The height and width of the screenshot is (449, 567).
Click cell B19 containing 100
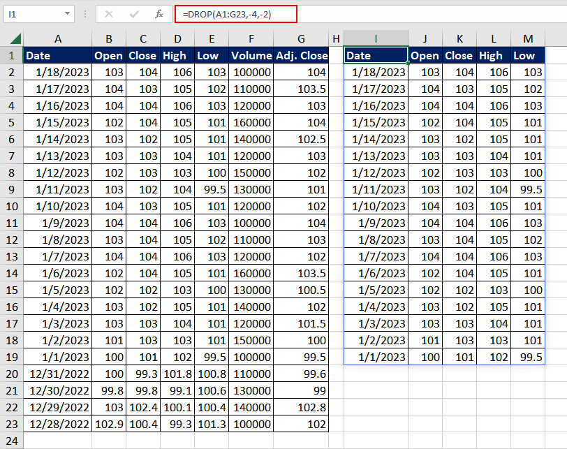click(x=108, y=357)
